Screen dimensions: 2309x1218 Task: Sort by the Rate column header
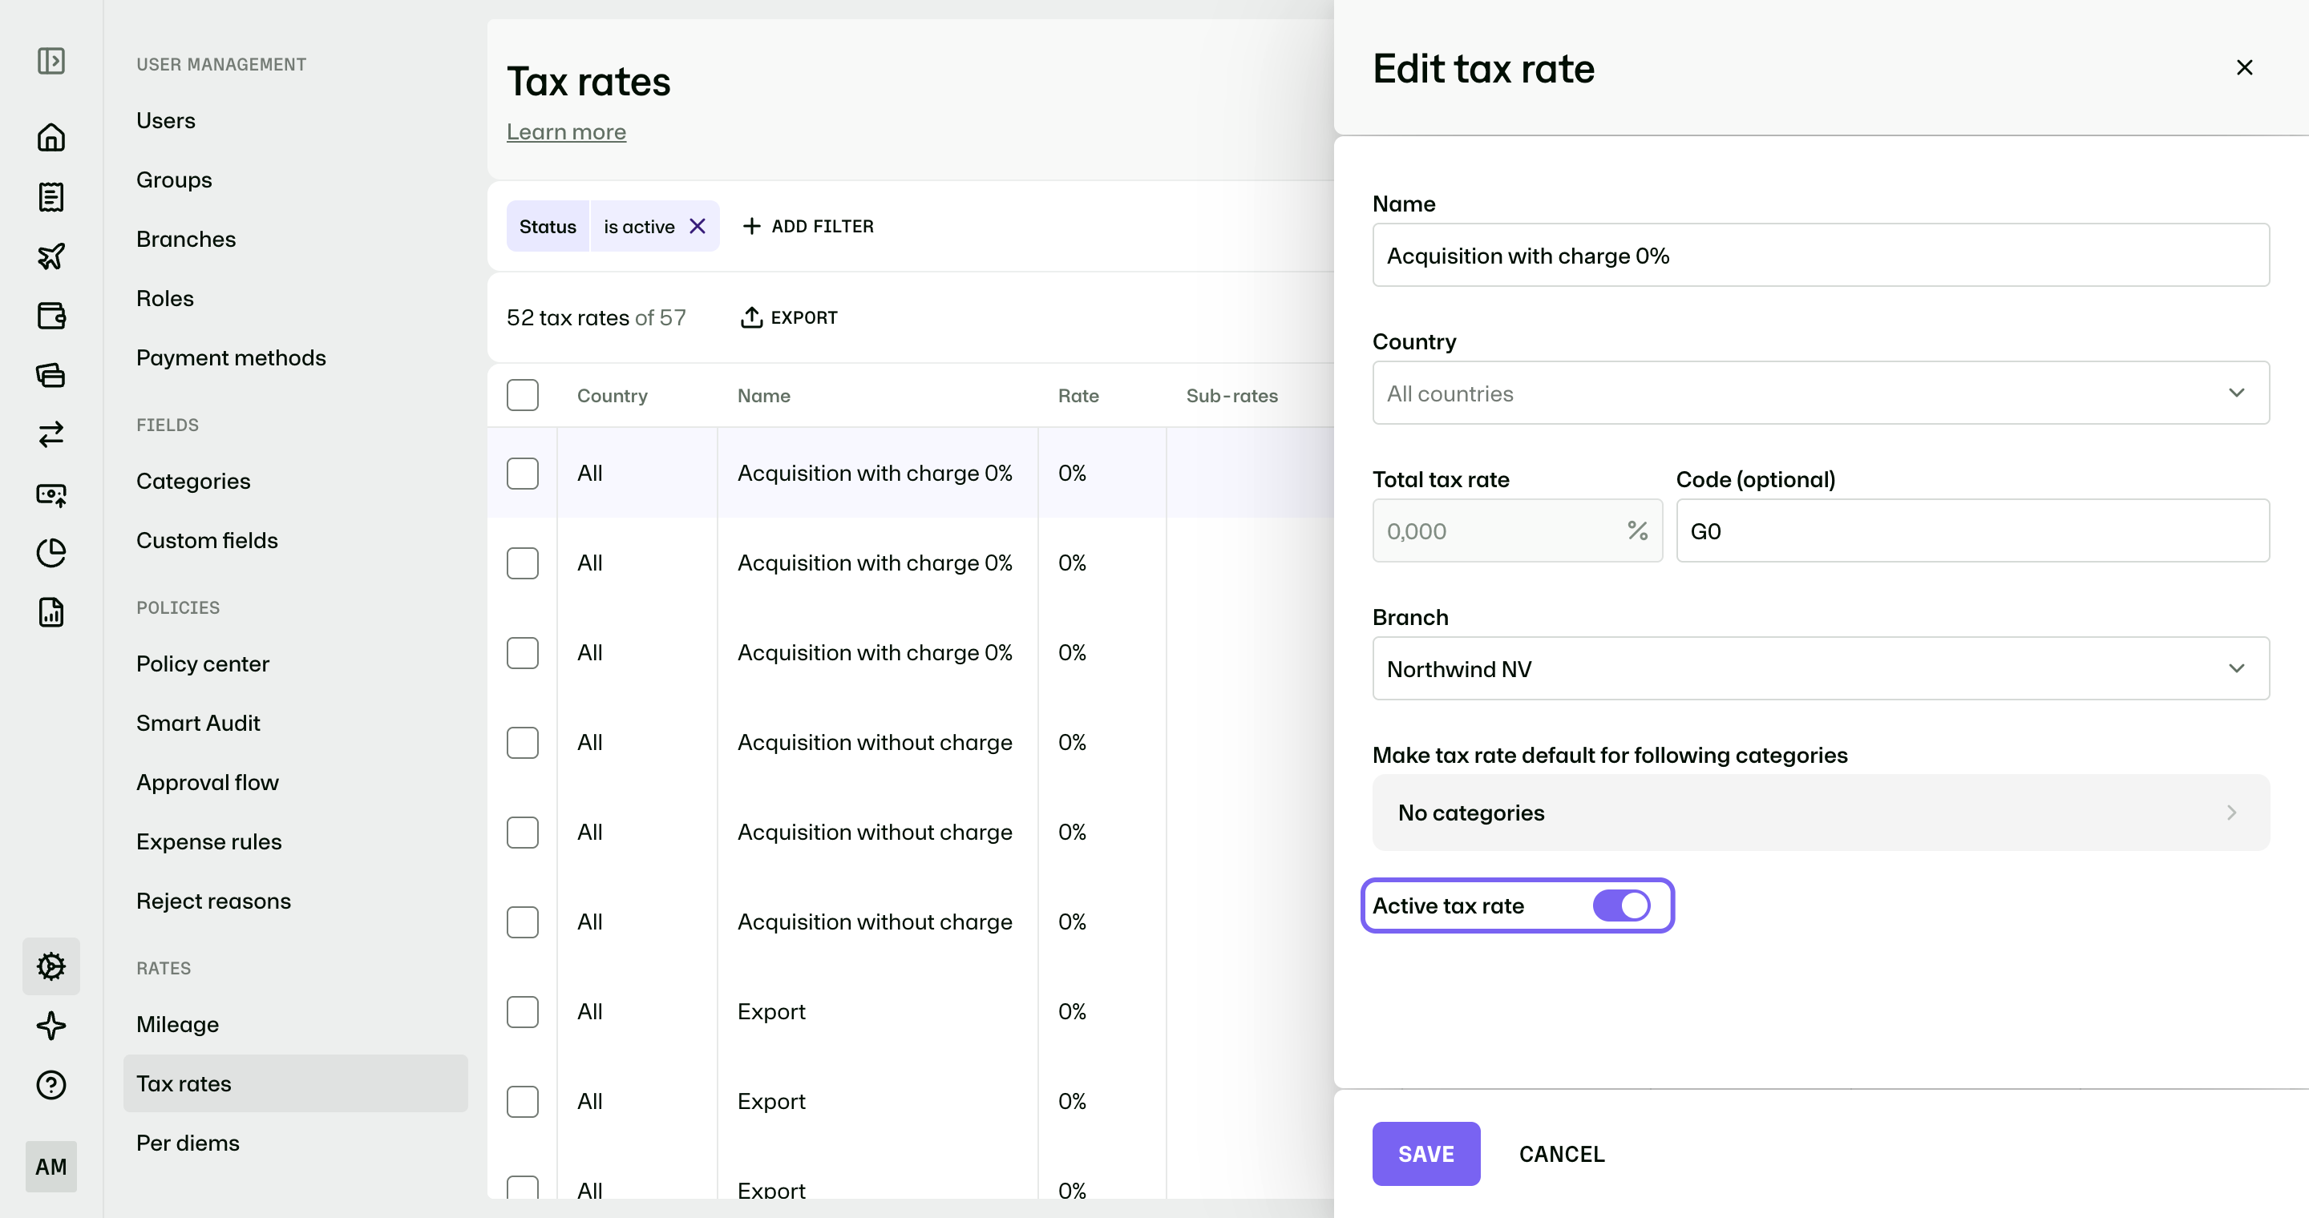(1078, 396)
